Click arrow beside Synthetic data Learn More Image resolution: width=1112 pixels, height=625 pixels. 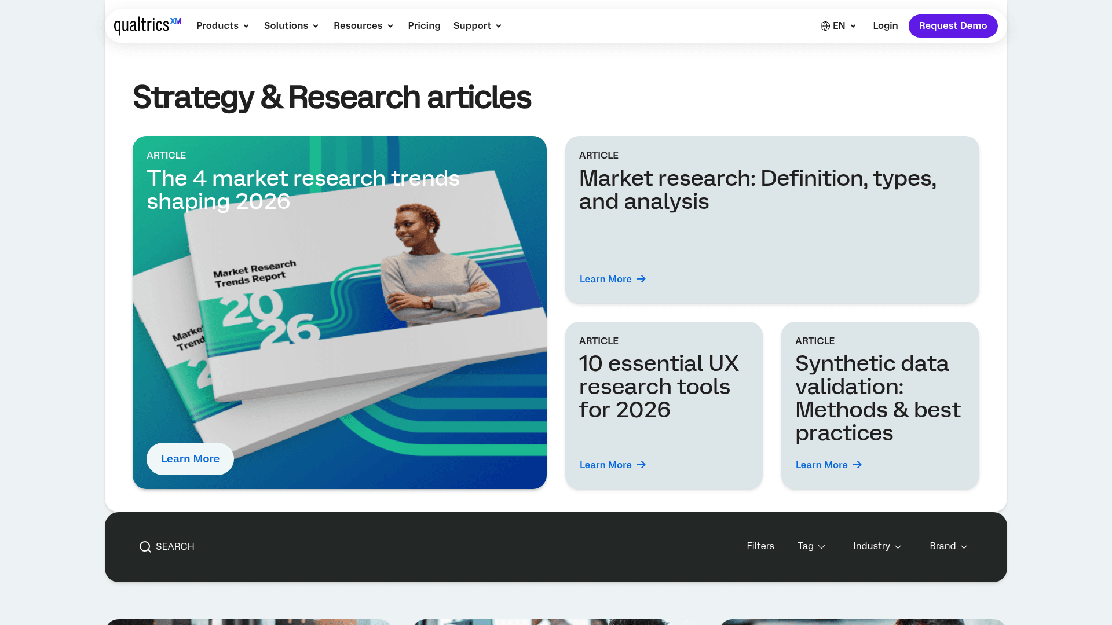[857, 465]
